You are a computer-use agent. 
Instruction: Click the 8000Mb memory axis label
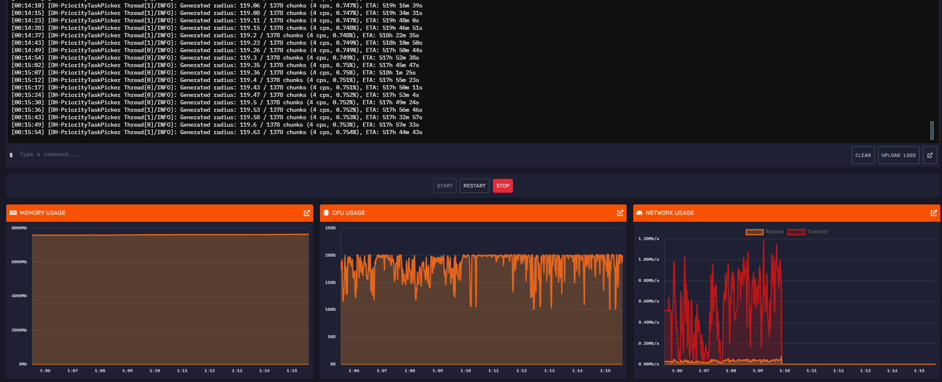pos(19,228)
